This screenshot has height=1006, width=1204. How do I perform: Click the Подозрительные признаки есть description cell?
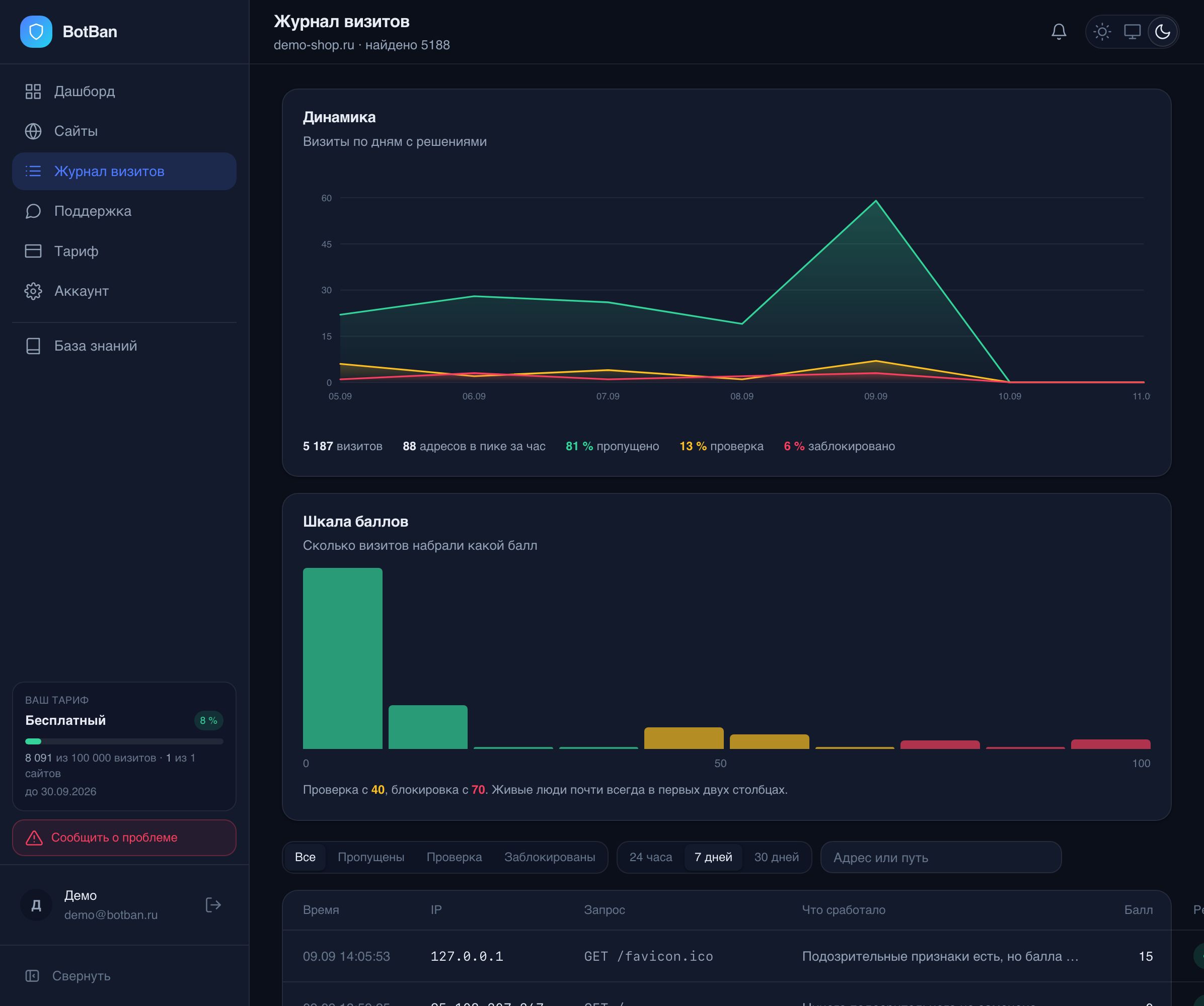point(940,956)
